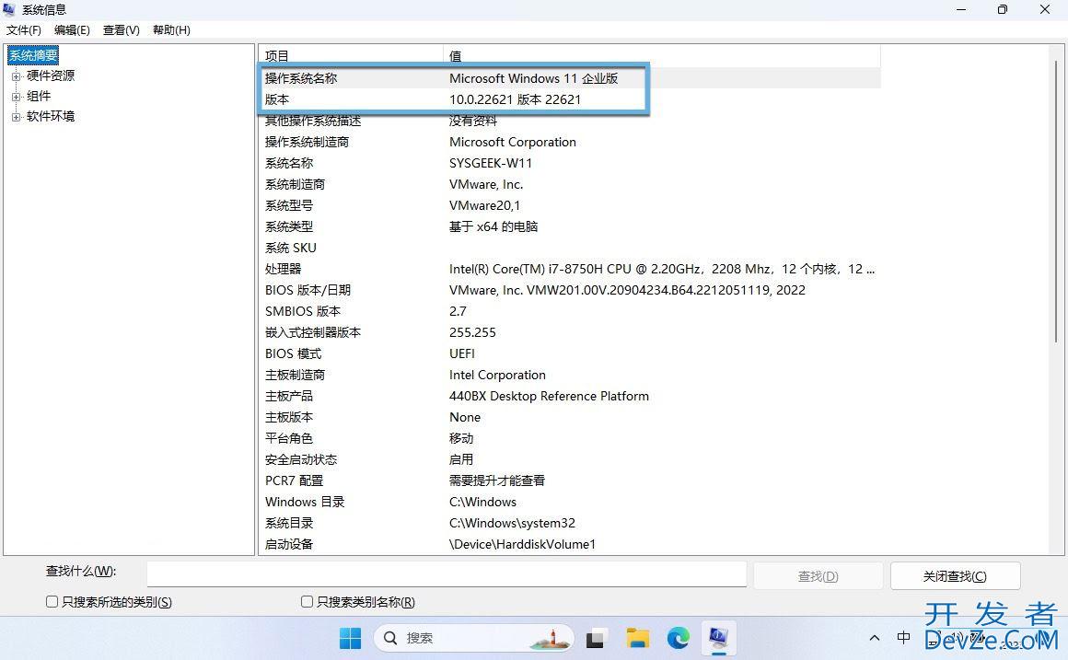Select the 主板版本 row
Image resolution: width=1068 pixels, height=660 pixels.
pos(569,417)
